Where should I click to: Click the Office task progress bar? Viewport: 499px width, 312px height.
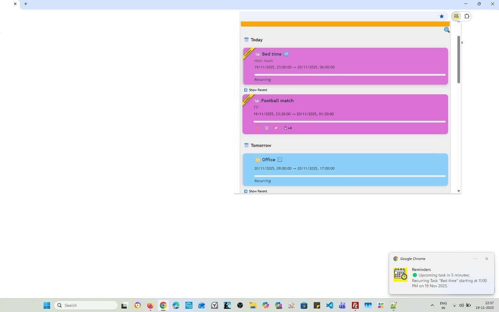point(350,176)
